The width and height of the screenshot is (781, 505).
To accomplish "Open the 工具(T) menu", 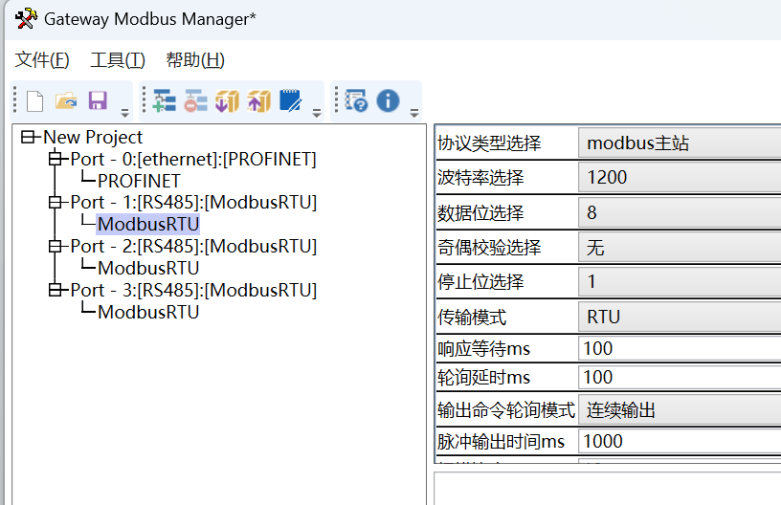I will click(x=118, y=59).
